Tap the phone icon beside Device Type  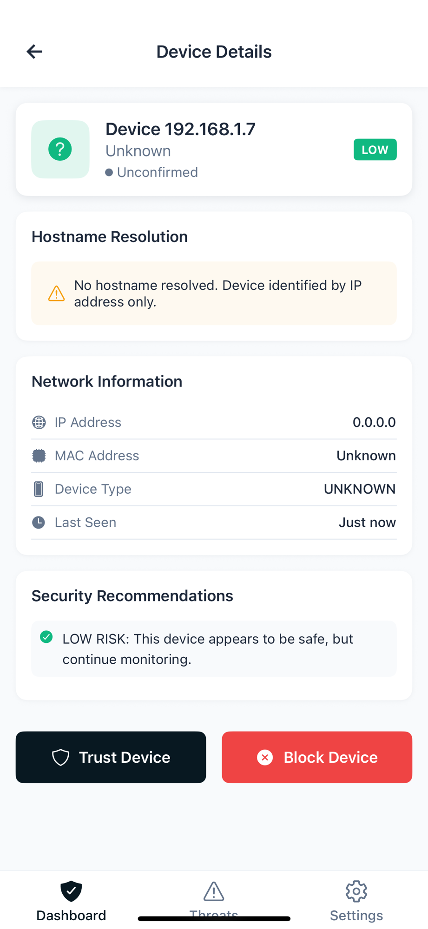coord(39,489)
